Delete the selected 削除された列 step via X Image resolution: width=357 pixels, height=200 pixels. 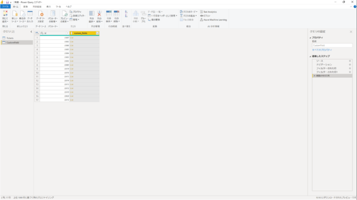(x=315, y=76)
